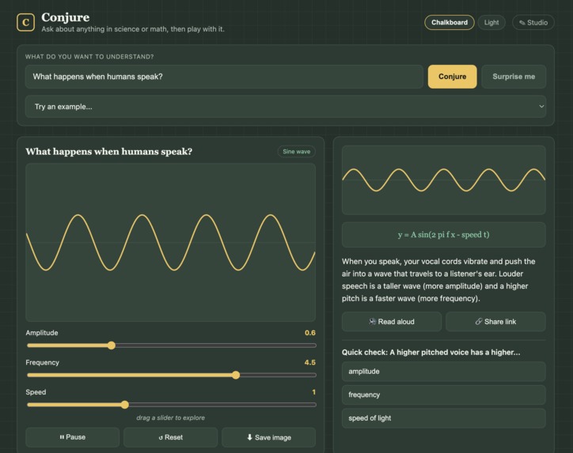Click the Share link button
Screen dimensions: 573x453
pyautogui.click(x=495, y=322)
